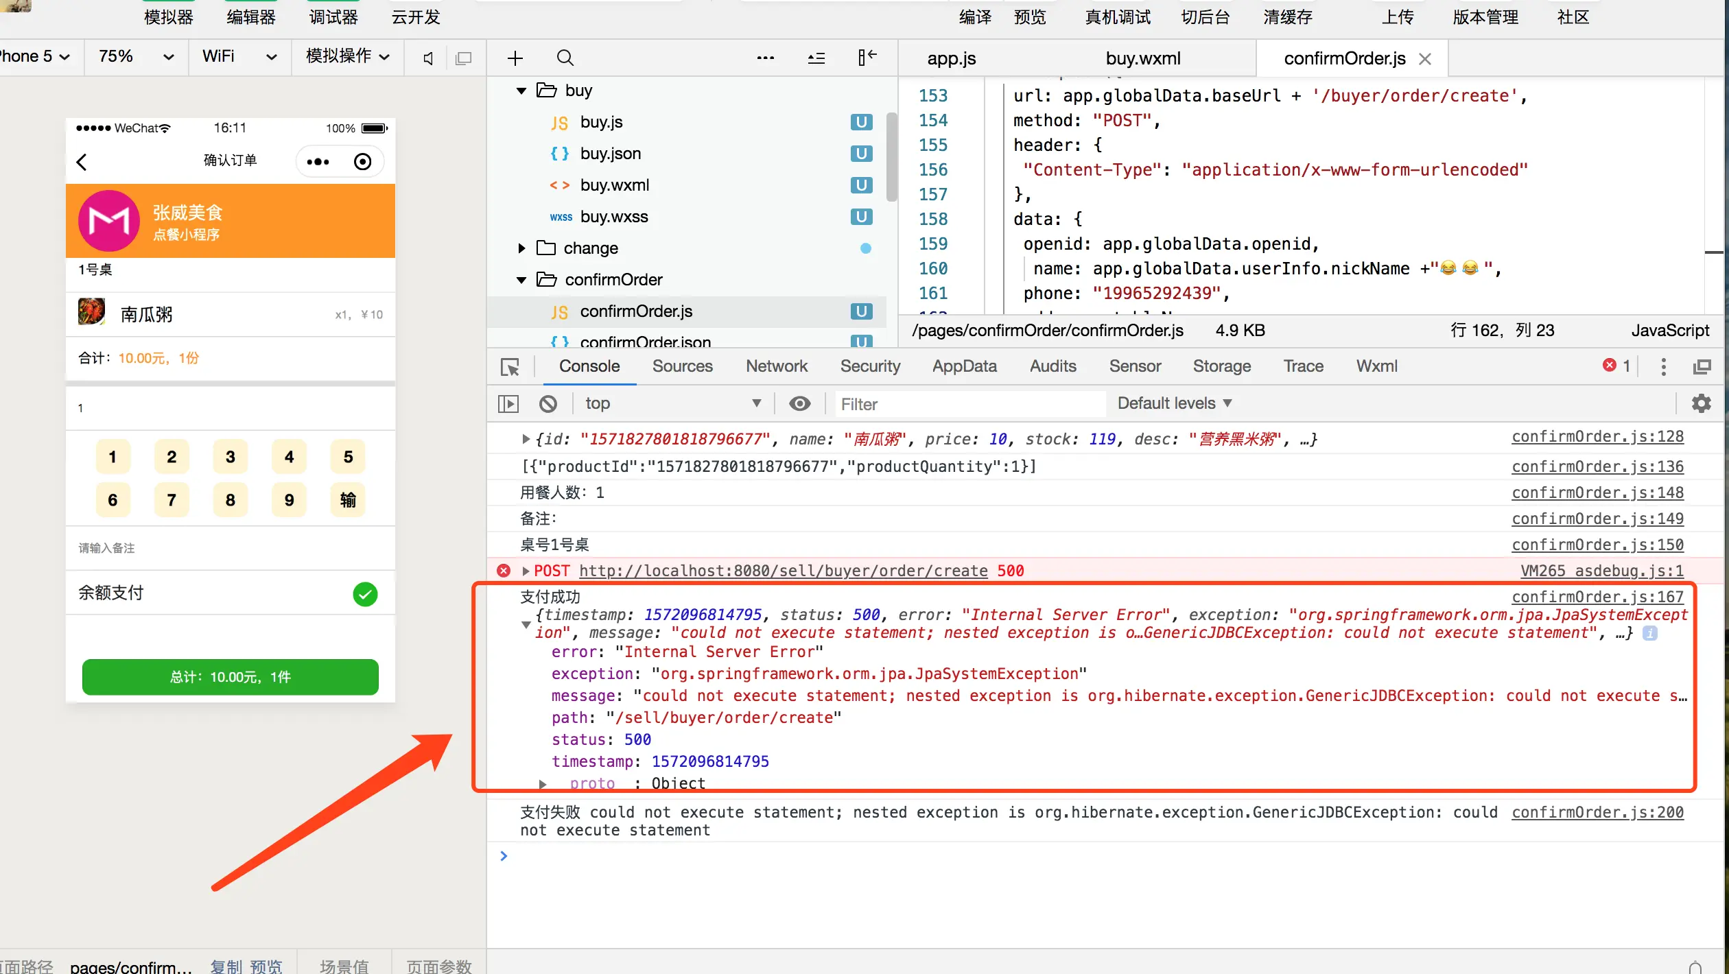Click the inspect element selector icon
This screenshot has height=974, width=1729.
[510, 367]
